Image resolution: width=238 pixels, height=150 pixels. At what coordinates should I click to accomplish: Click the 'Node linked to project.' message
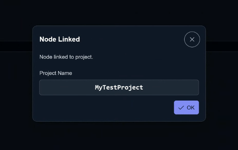pyautogui.click(x=66, y=57)
